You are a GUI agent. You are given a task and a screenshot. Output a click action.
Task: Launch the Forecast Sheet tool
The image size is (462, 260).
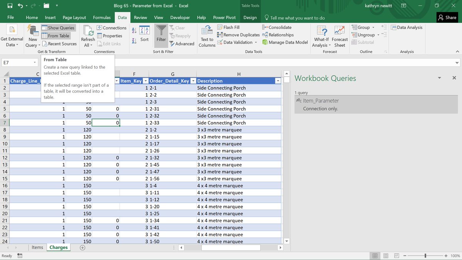(x=339, y=35)
